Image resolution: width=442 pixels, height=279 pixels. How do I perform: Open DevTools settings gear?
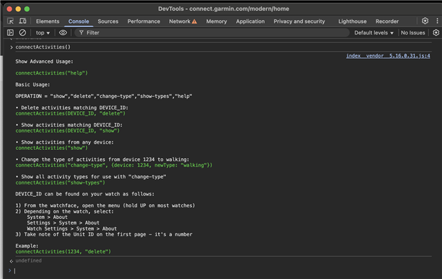tap(425, 21)
